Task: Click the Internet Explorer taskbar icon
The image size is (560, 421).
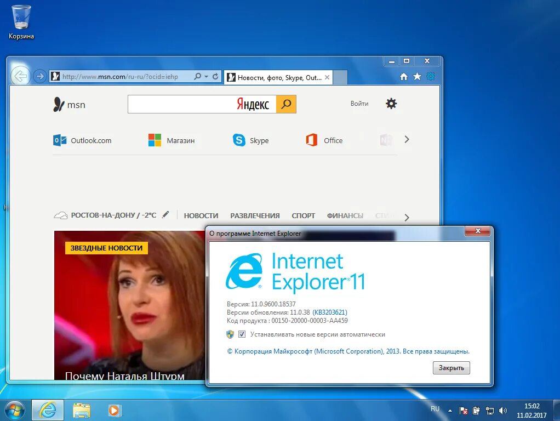Action: pos(48,410)
